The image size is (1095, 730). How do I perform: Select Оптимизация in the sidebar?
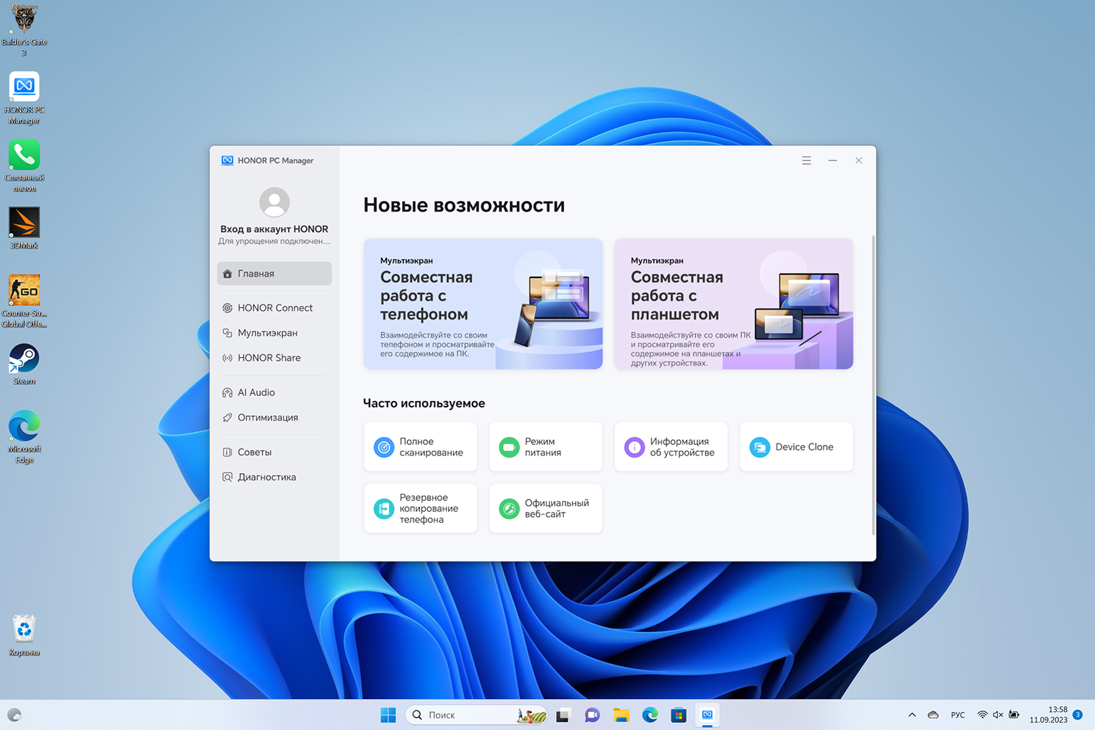pos(274,418)
